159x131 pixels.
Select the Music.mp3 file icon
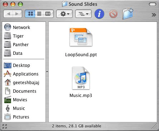pos(81,78)
